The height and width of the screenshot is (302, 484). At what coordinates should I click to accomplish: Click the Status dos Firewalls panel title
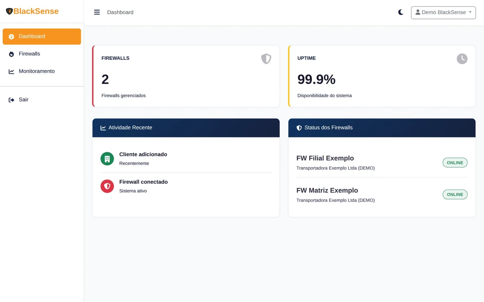tap(329, 128)
